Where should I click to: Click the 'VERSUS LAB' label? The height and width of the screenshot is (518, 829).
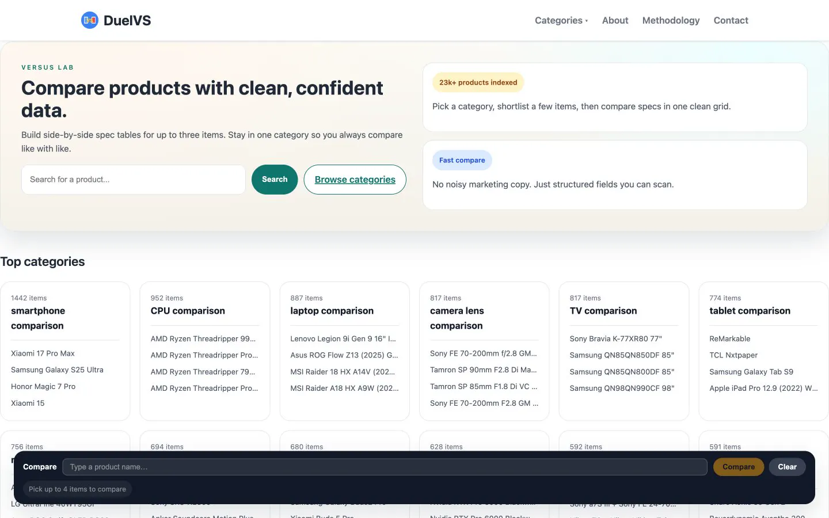(x=48, y=67)
